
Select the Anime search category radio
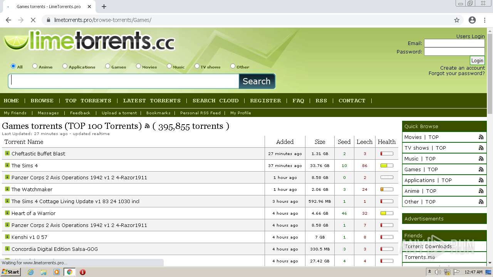35,66
